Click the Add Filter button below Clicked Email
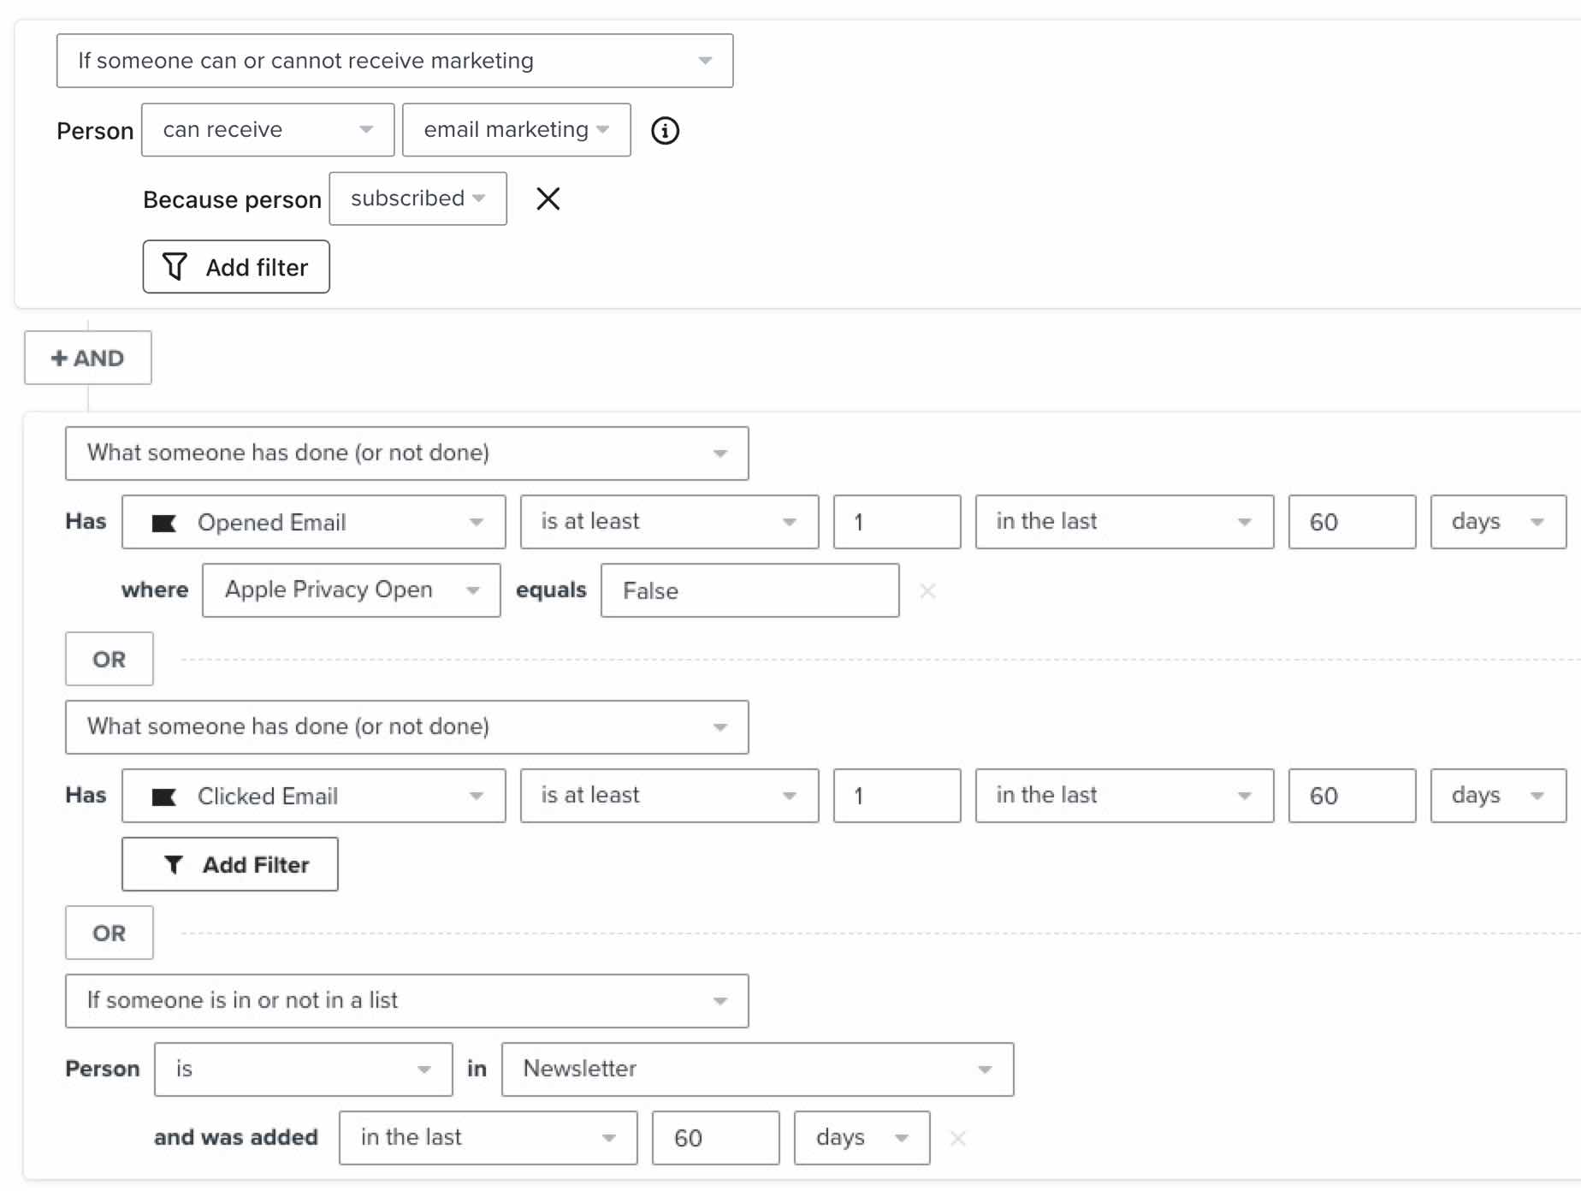The height and width of the screenshot is (1191, 1581). [229, 864]
